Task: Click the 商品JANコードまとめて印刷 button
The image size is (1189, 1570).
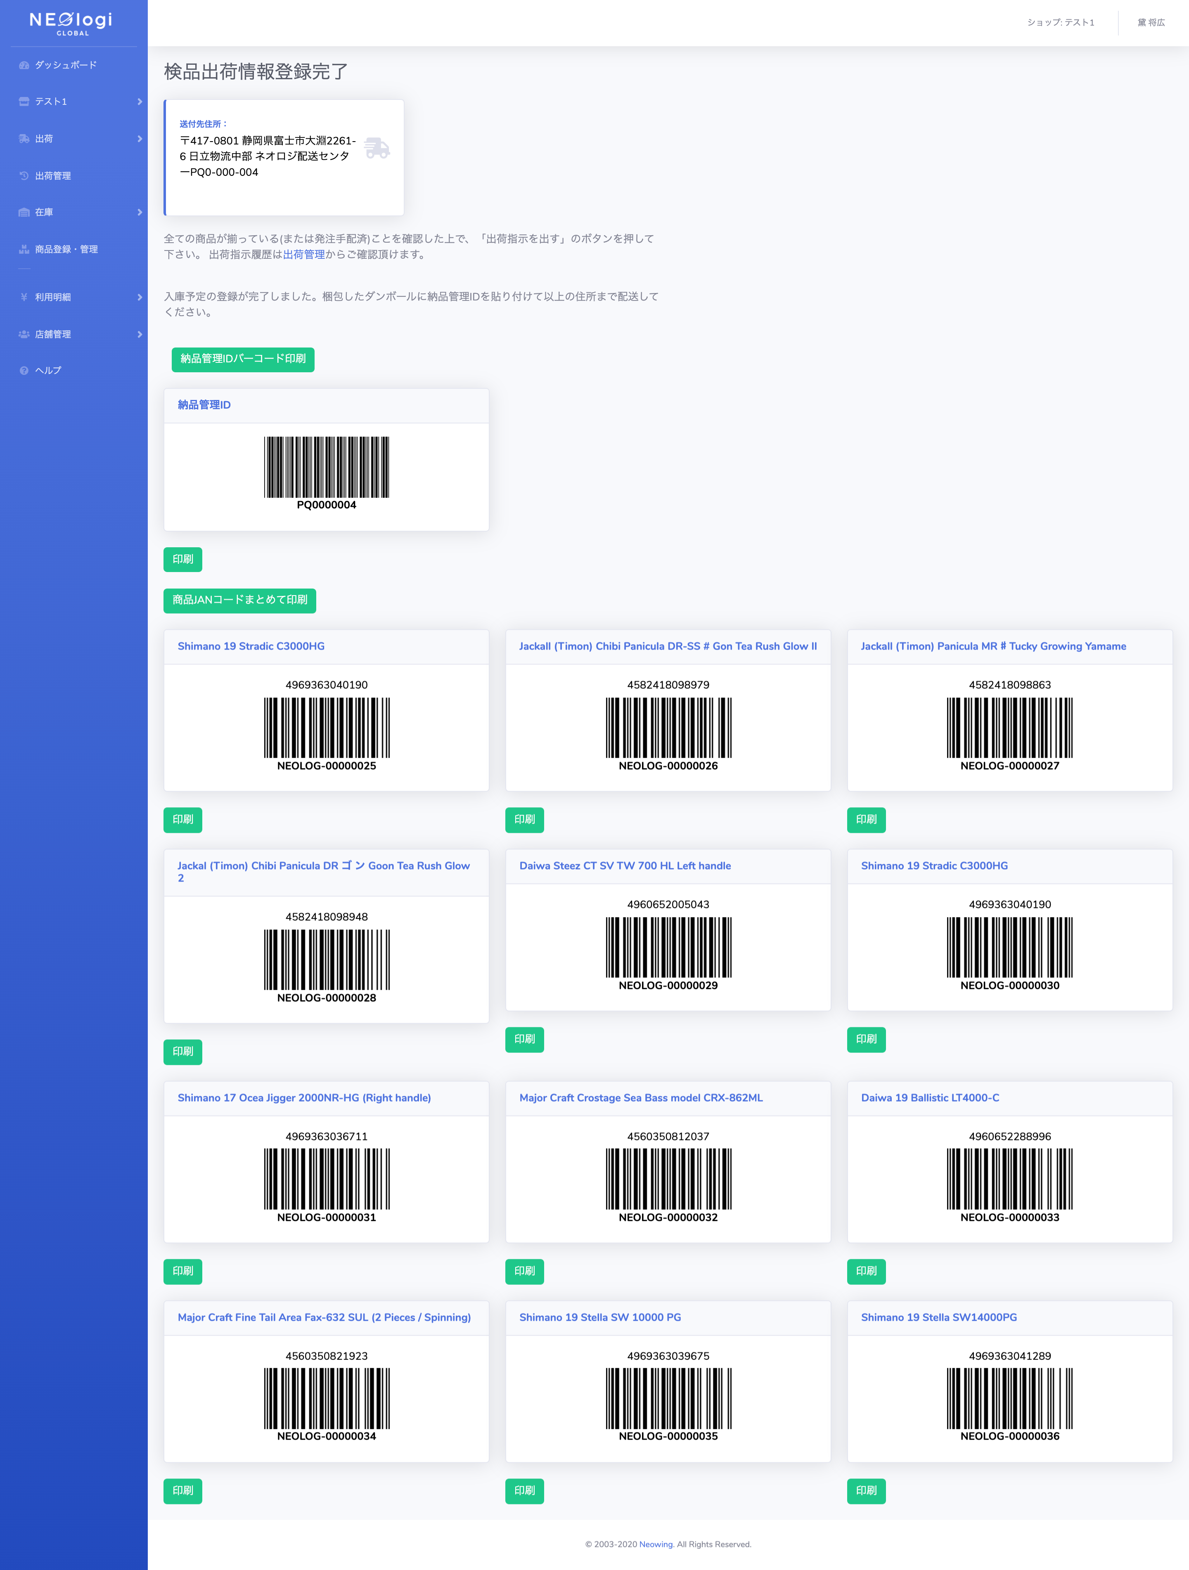Action: pyautogui.click(x=240, y=601)
